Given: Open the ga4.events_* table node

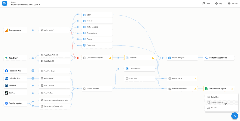Looking at the screenshot, I should (54, 30).
